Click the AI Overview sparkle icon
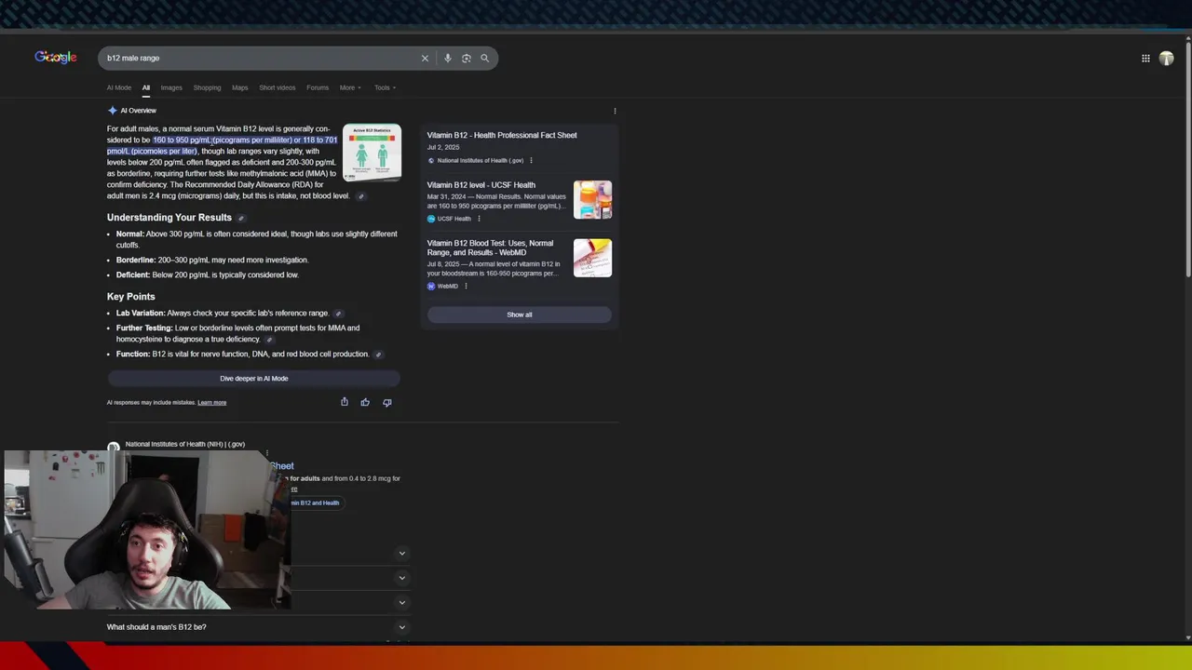The image size is (1192, 670). (x=113, y=110)
